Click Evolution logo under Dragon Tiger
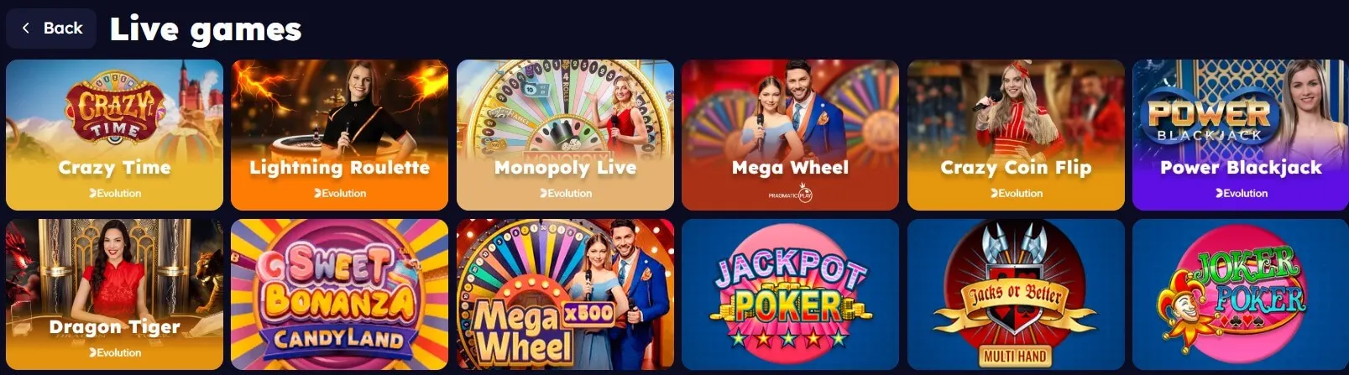The image size is (1349, 375). click(115, 352)
